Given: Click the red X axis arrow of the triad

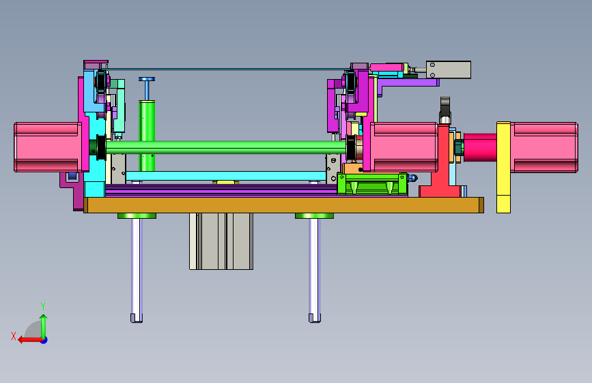Looking at the screenshot, I should 29,340.
